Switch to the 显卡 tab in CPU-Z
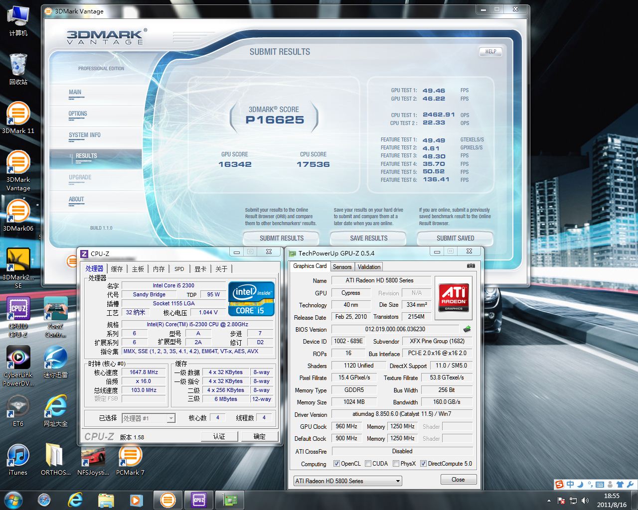 click(200, 269)
